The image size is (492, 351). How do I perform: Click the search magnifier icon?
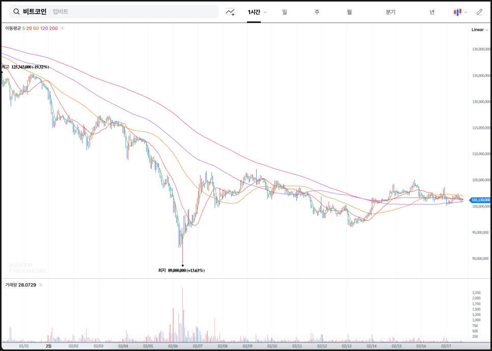click(16, 12)
